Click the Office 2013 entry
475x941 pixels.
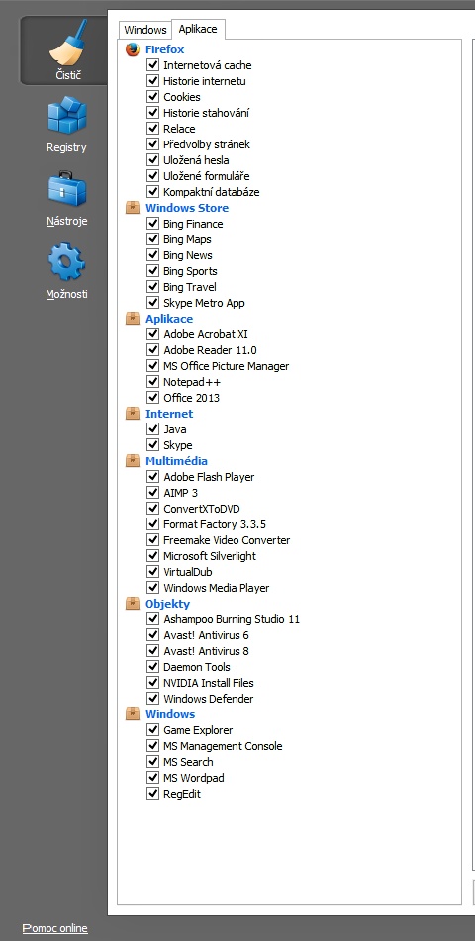coord(192,398)
